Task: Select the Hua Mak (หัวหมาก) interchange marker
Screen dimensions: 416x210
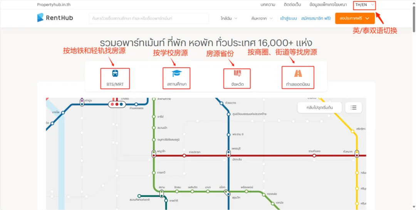Action: (357, 153)
